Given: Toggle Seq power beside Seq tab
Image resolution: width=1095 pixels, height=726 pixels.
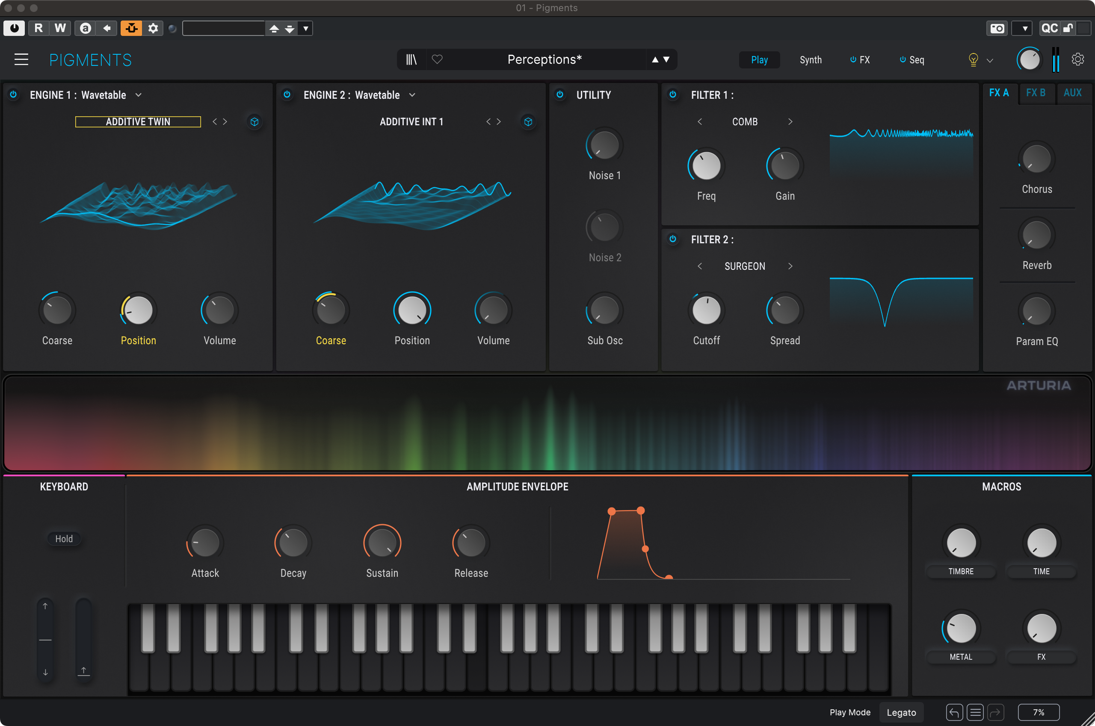Looking at the screenshot, I should (903, 60).
